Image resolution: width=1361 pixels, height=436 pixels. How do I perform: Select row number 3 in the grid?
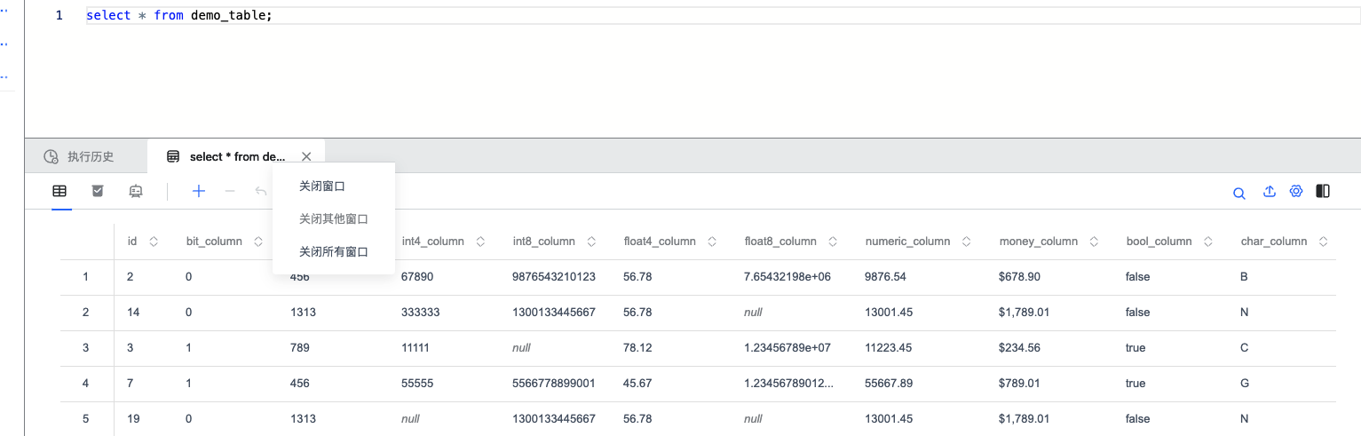pos(85,348)
